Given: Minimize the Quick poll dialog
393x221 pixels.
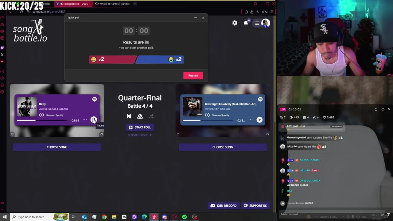Looking at the screenshot, I should point(196,17).
